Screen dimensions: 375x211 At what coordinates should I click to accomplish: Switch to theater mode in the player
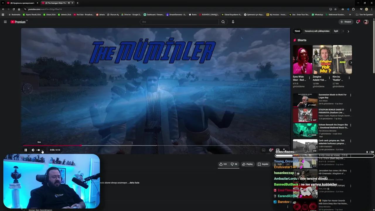[278, 150]
